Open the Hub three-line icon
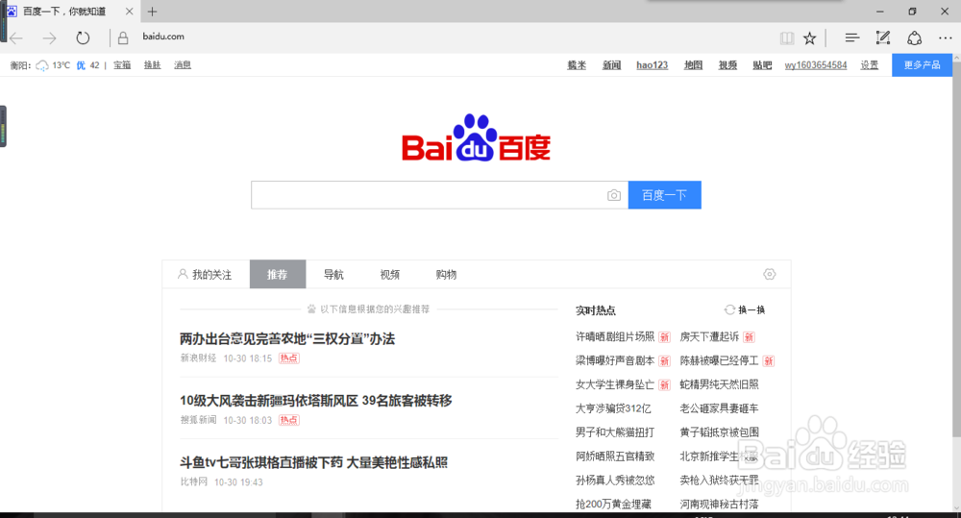This screenshot has width=961, height=518. (x=851, y=38)
